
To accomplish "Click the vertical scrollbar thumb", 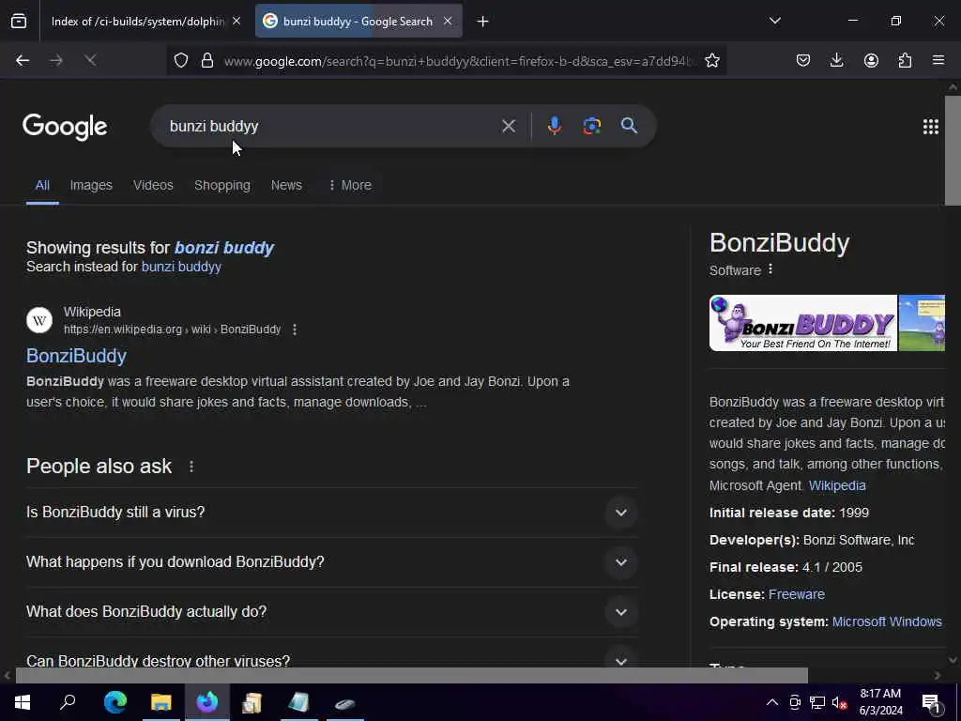I will 953,150.
